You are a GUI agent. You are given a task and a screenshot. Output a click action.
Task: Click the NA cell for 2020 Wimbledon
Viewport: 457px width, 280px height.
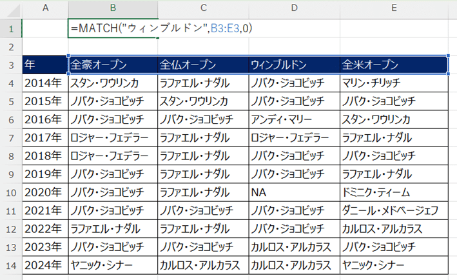[295, 192]
